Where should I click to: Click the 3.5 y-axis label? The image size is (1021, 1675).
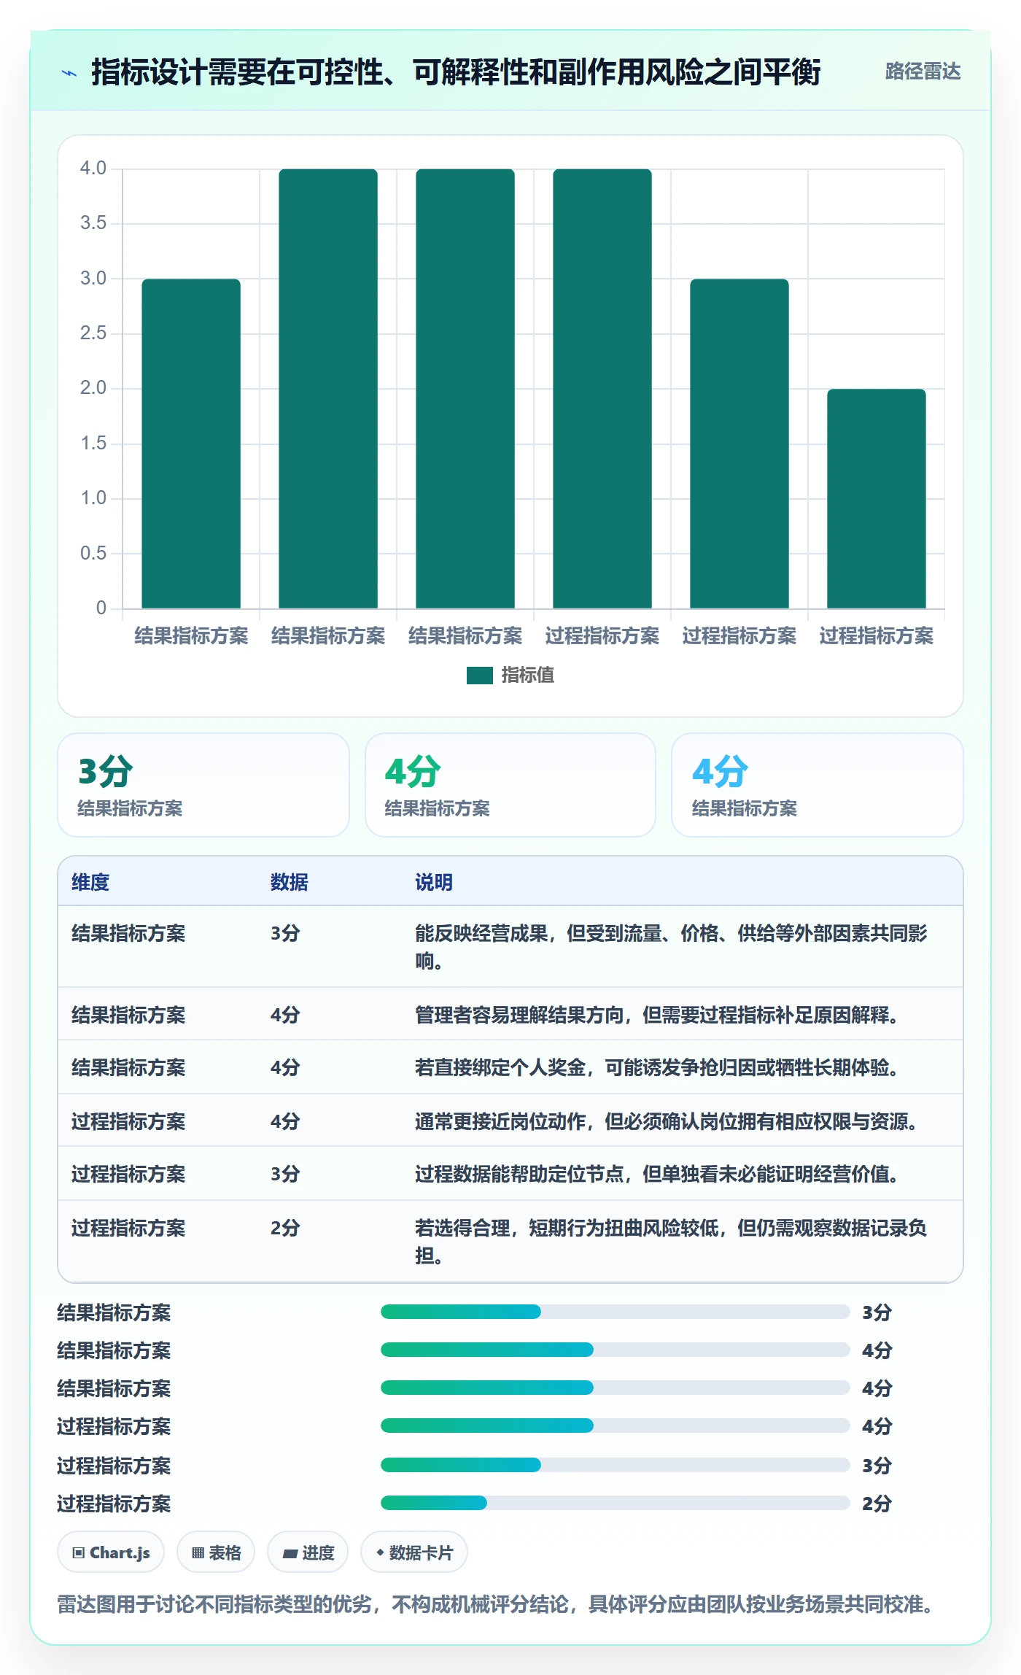pyautogui.click(x=93, y=223)
